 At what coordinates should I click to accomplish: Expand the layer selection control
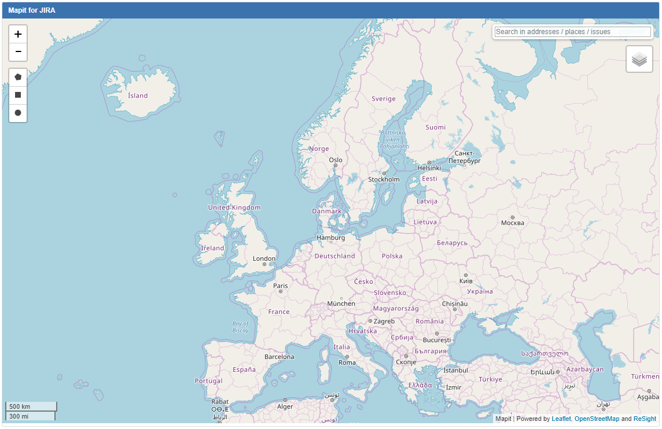coord(639,58)
